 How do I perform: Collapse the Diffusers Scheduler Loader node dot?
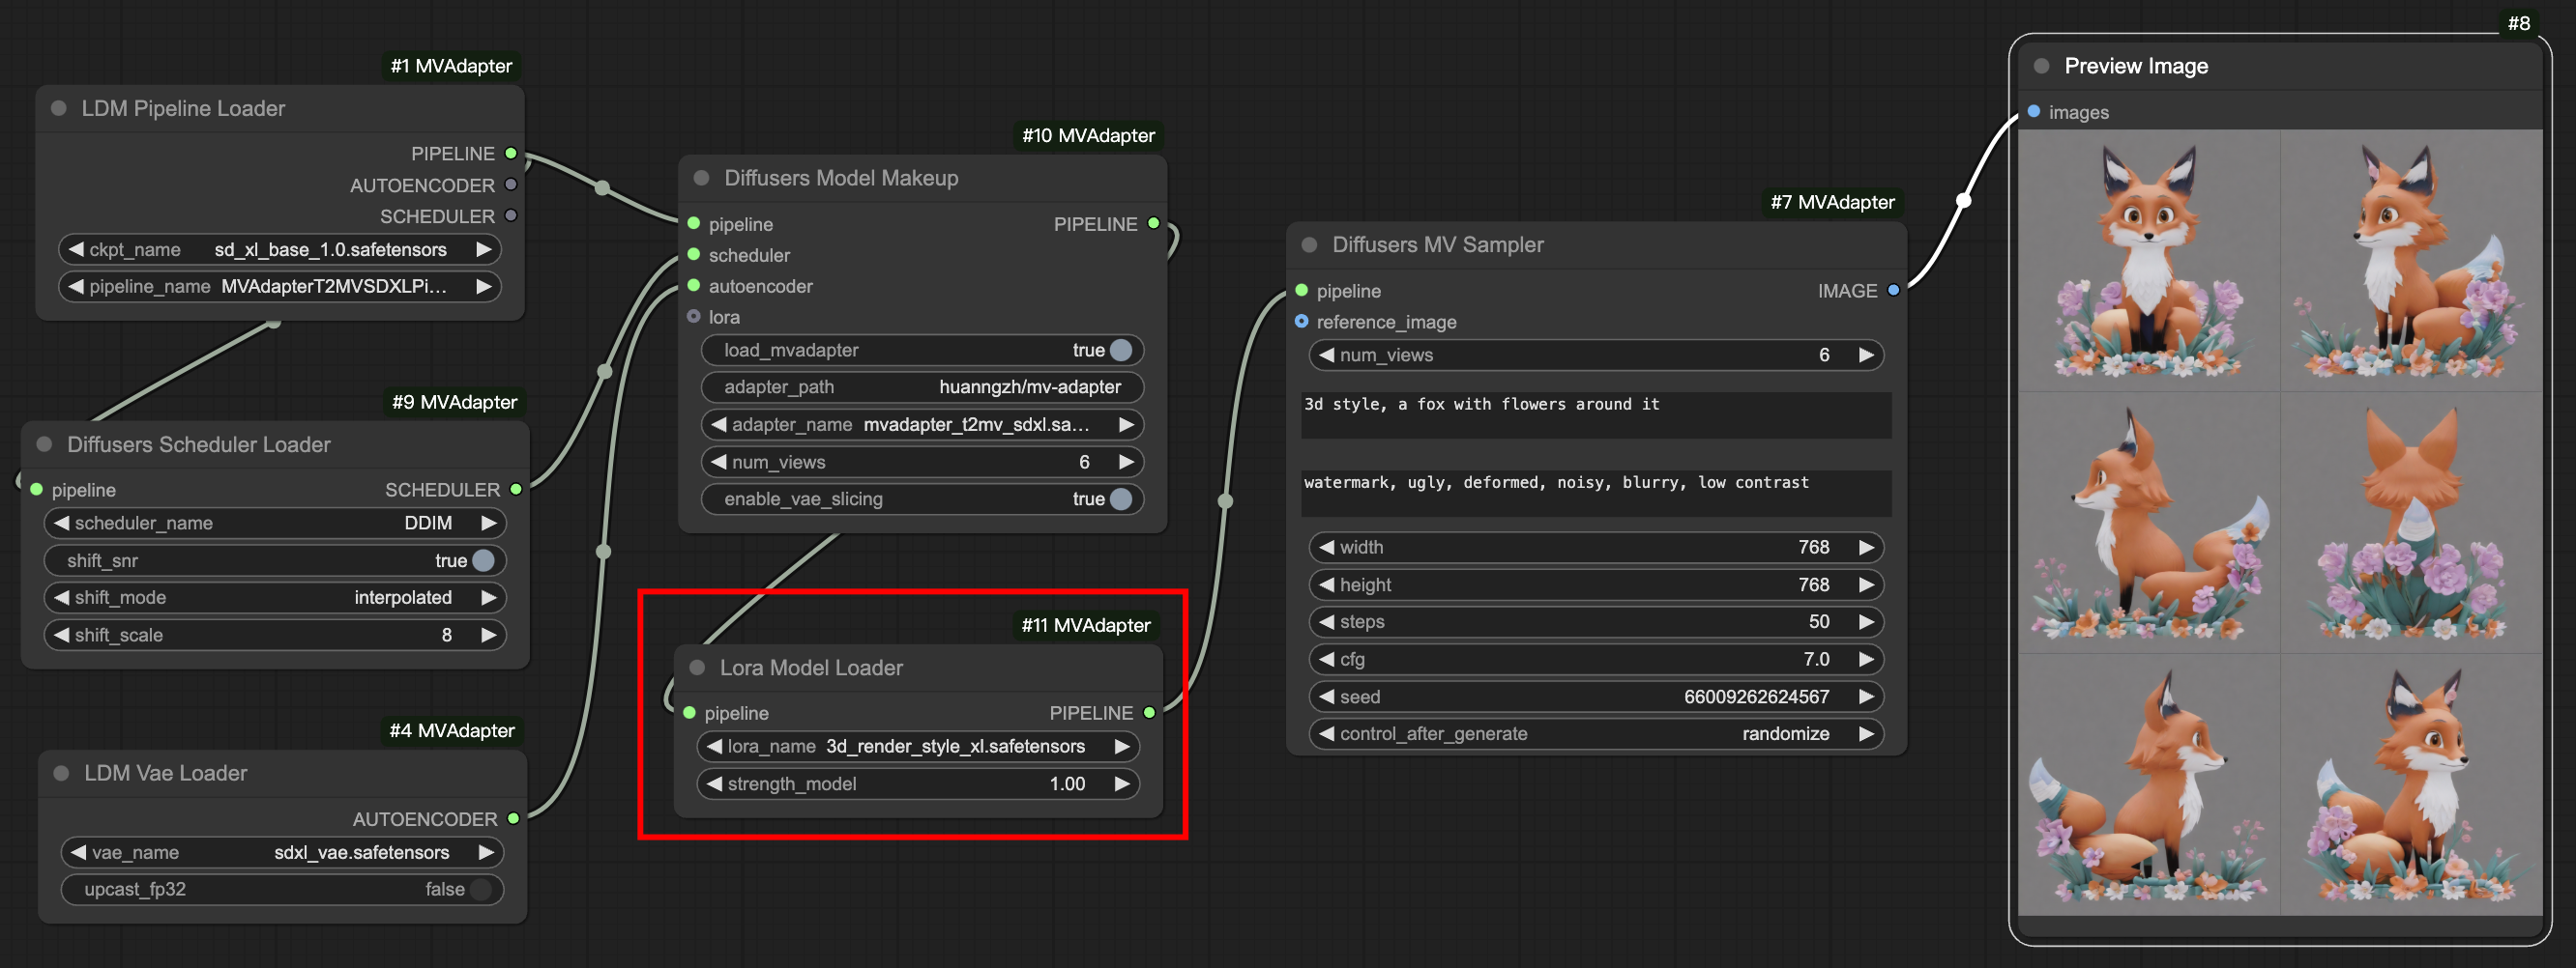[x=45, y=444]
